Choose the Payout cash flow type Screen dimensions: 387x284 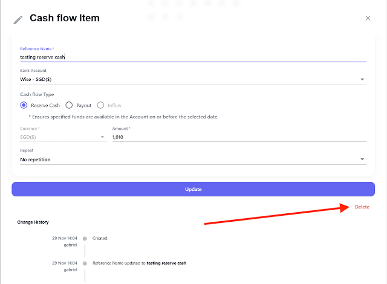[69, 105]
